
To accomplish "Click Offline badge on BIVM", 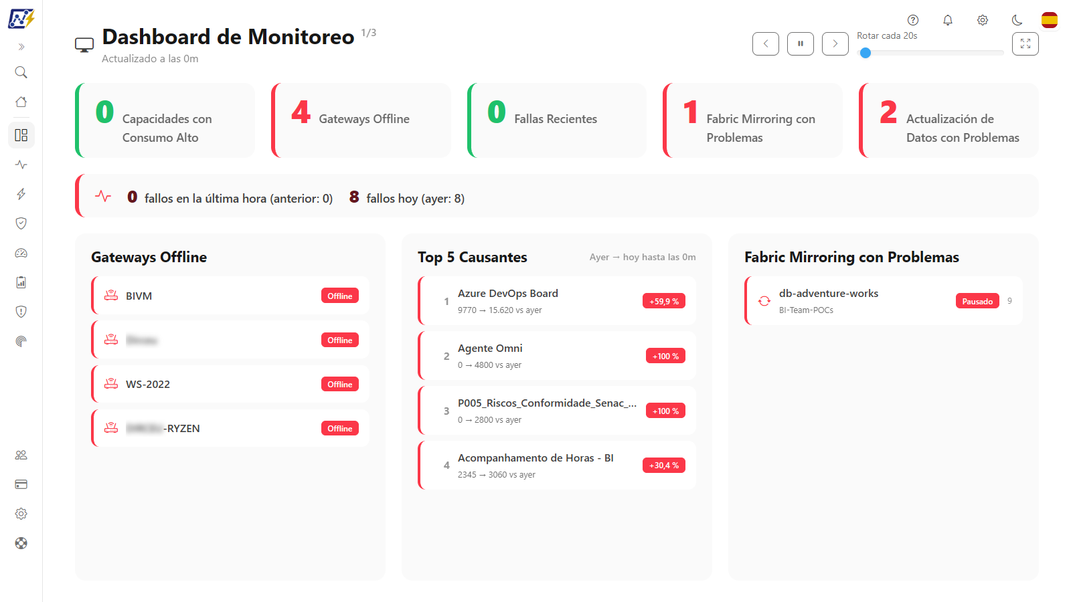I will pos(340,296).
